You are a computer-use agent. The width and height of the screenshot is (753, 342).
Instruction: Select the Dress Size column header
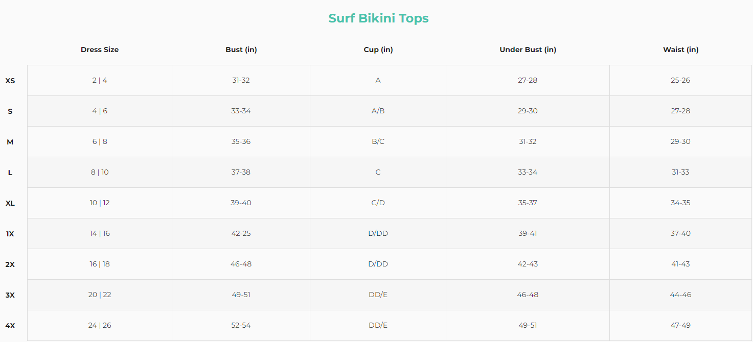pyautogui.click(x=100, y=50)
